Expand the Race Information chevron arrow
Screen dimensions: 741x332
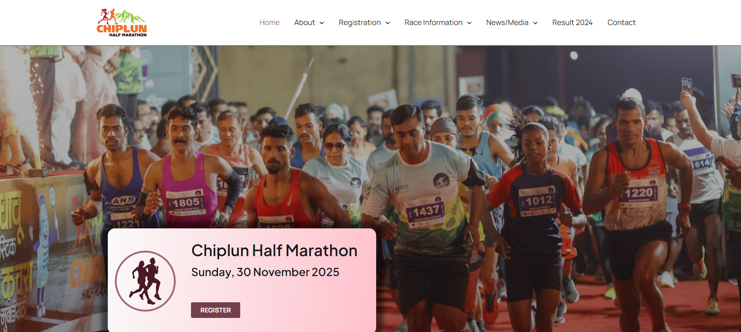tap(470, 23)
